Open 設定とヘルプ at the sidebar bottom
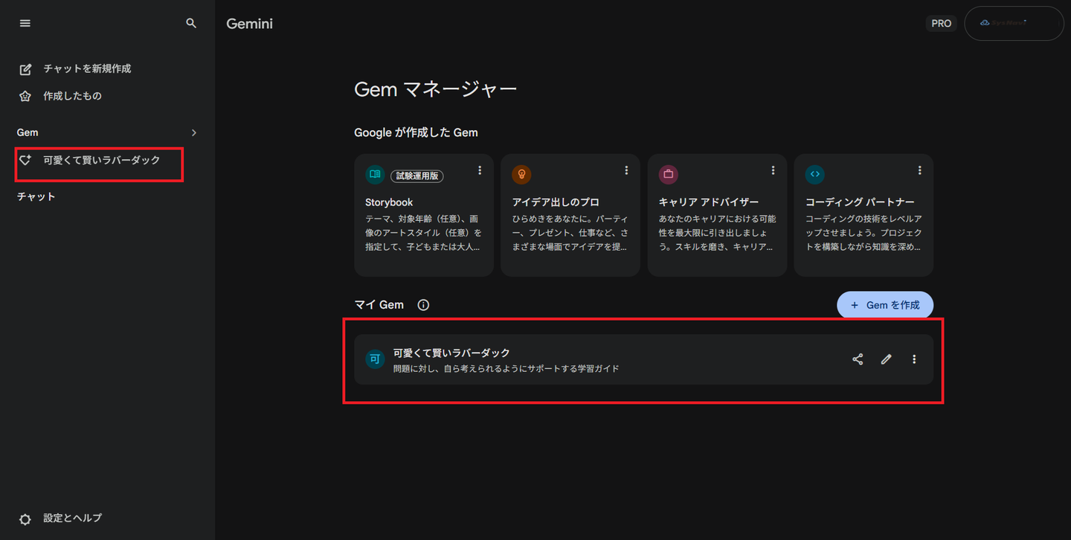1071x540 pixels. [x=72, y=518]
